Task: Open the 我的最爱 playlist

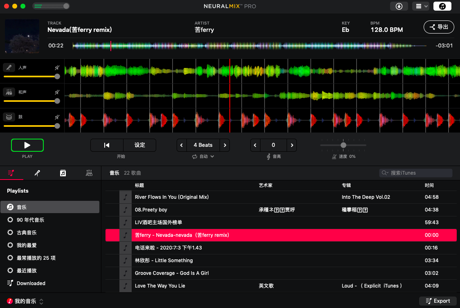Action: [50, 245]
